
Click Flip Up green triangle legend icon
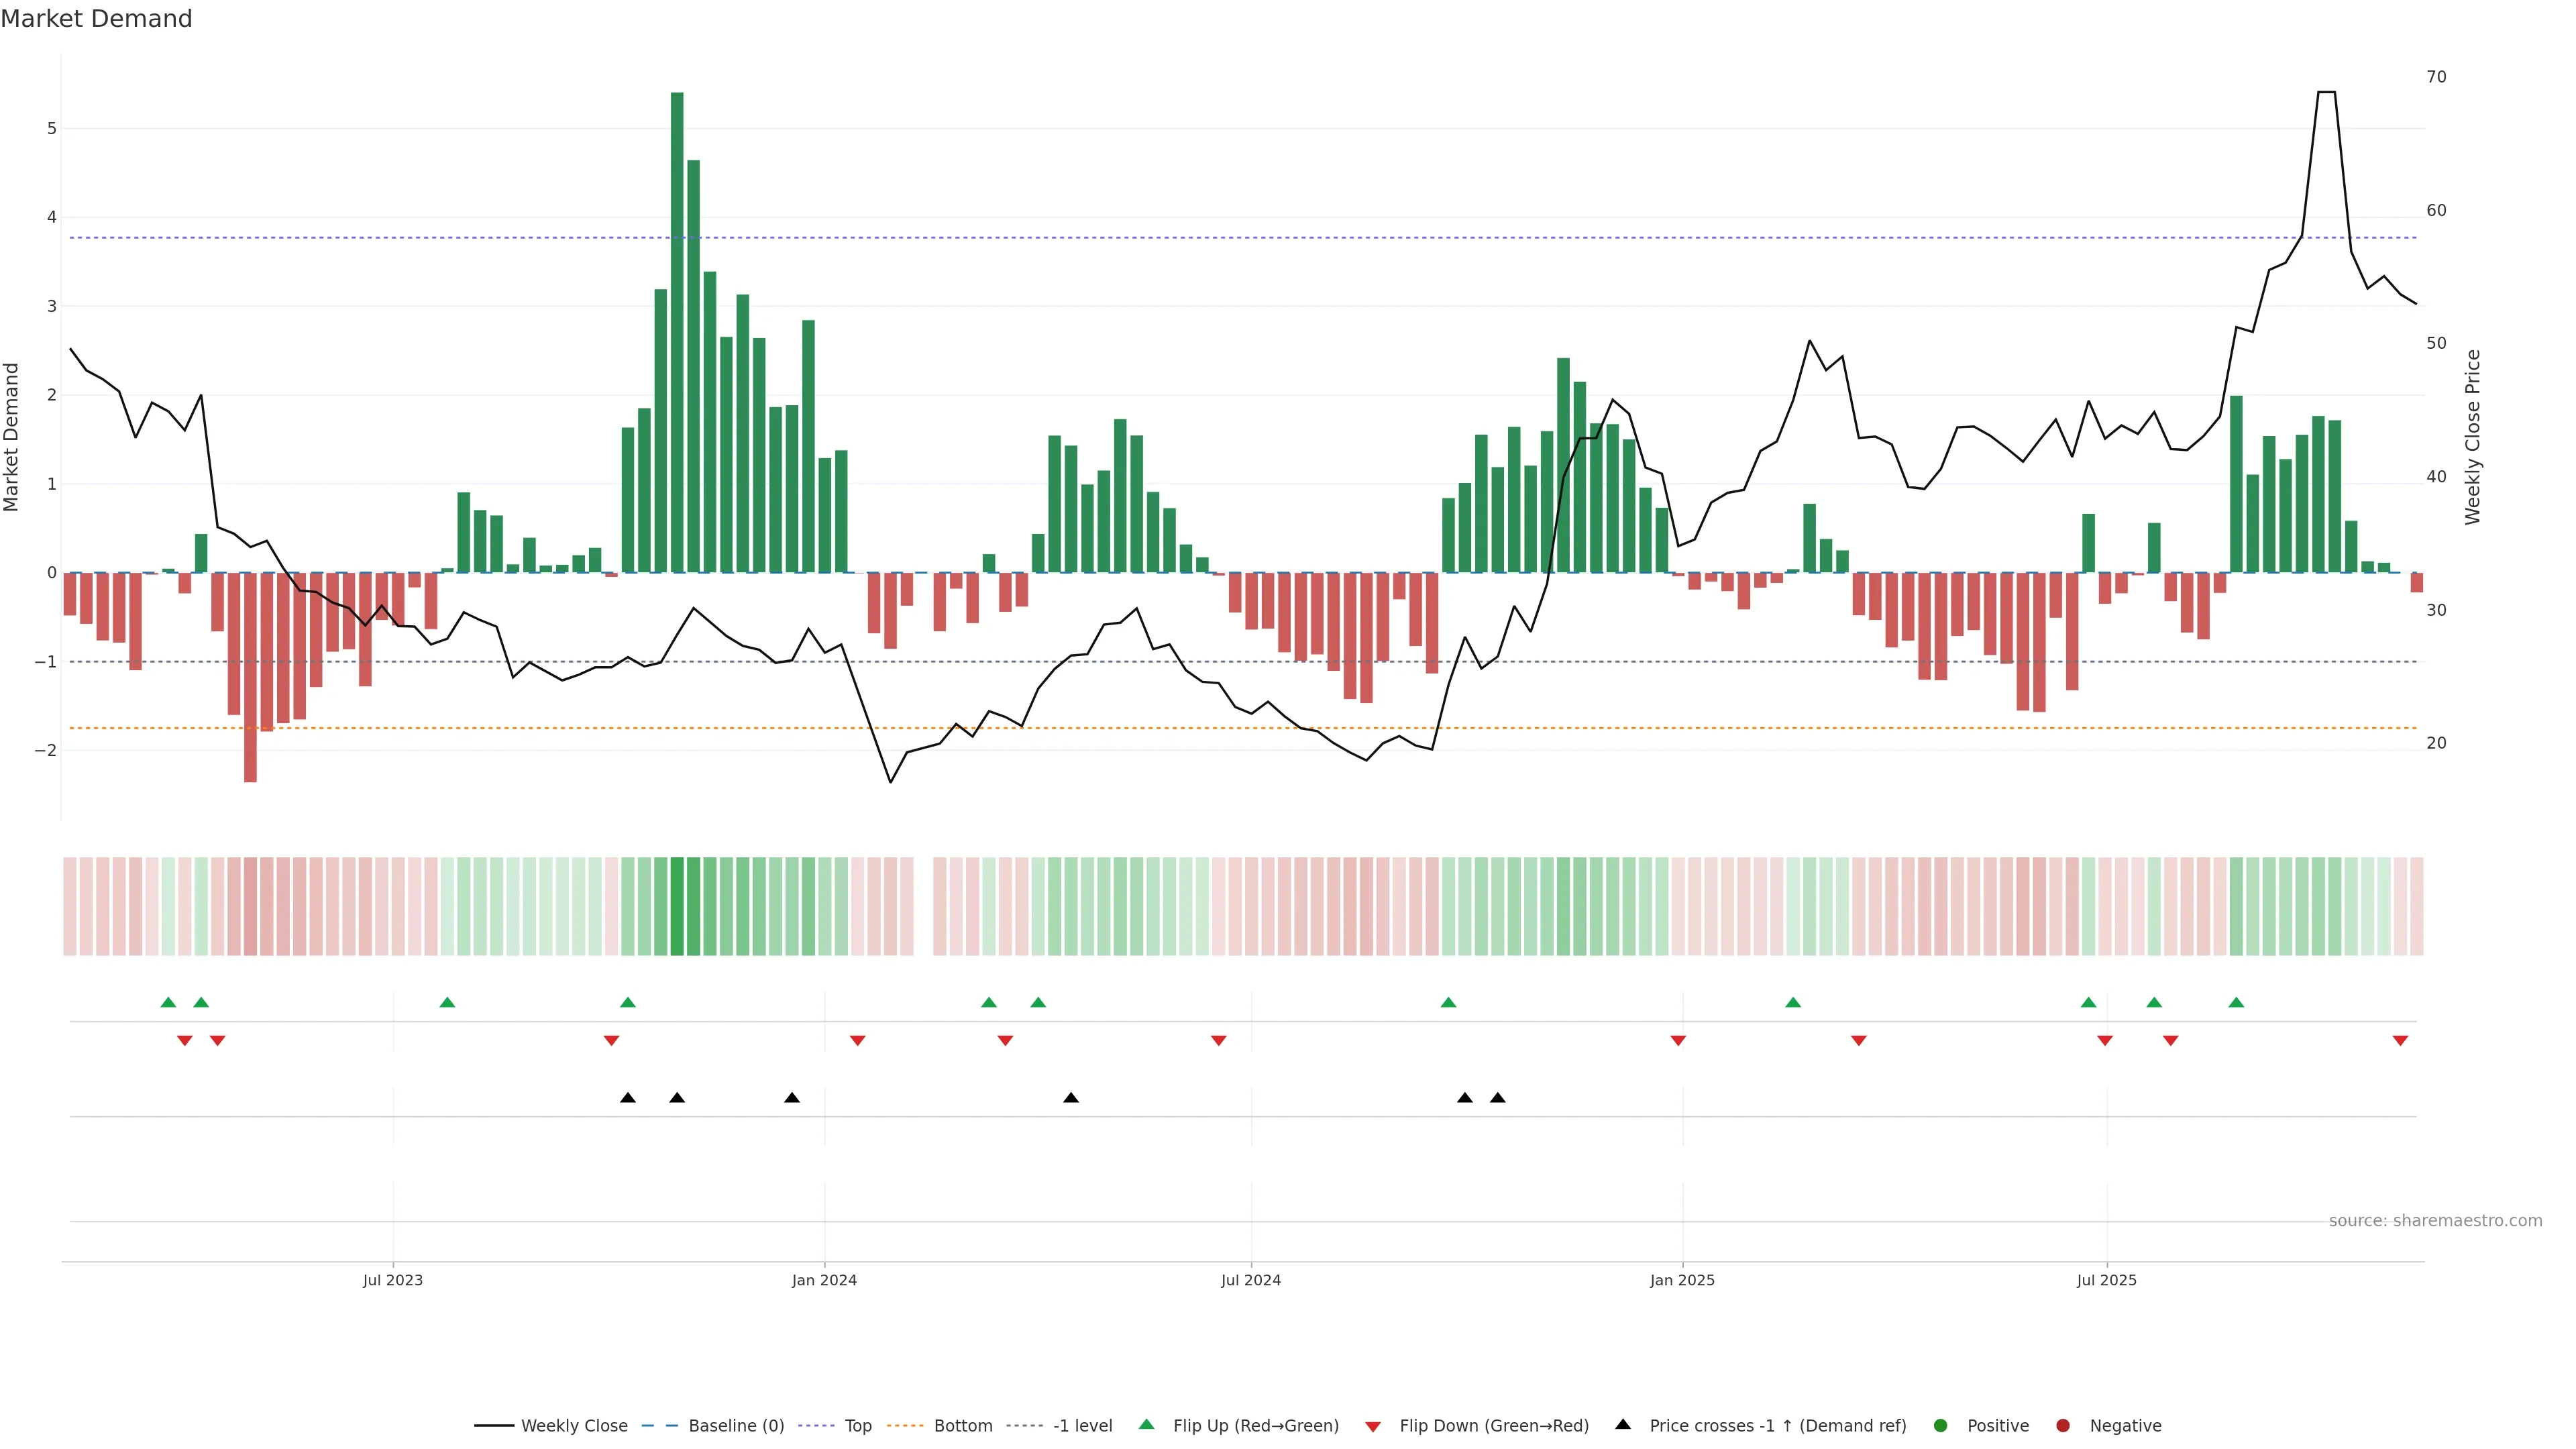pos(1146,1424)
